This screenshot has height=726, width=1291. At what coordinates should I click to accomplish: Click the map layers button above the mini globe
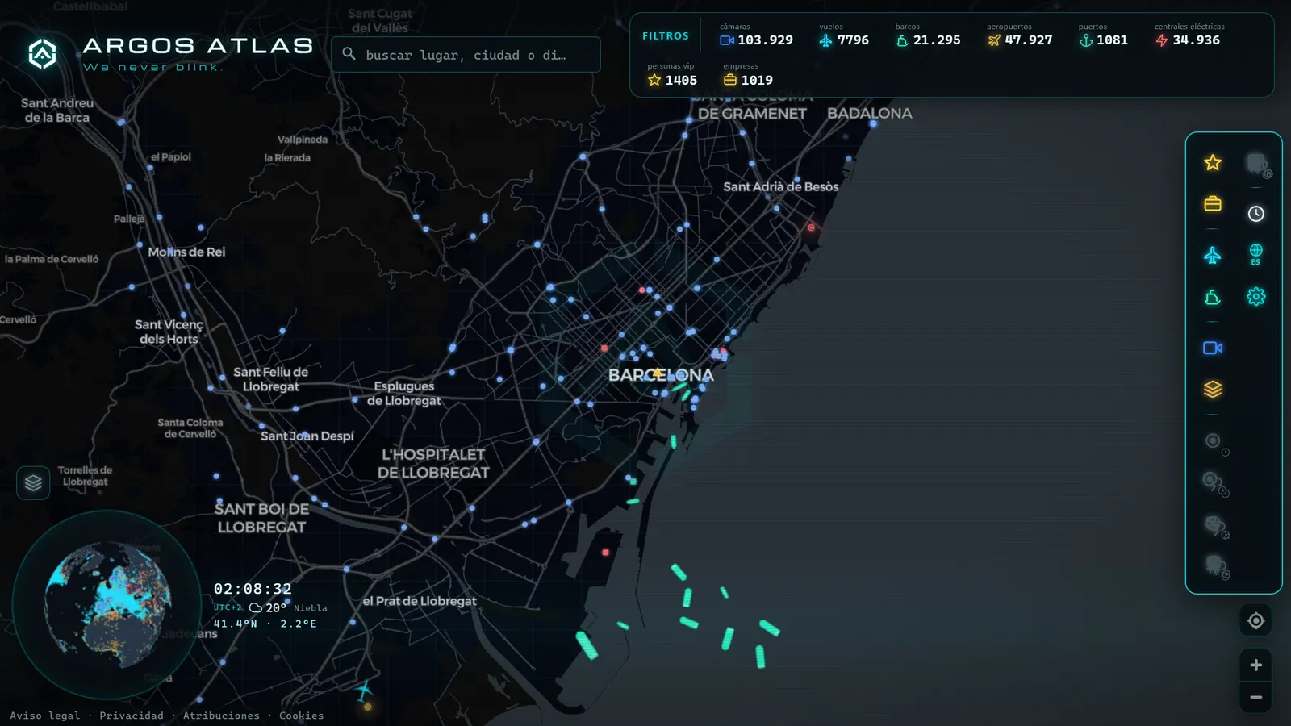coord(33,482)
